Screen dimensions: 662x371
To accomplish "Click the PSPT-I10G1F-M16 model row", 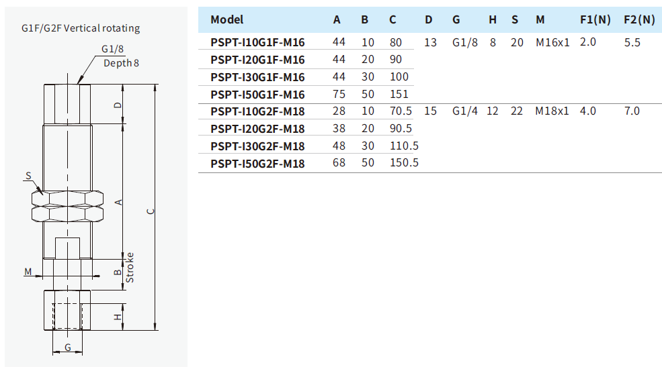I will click(257, 42).
